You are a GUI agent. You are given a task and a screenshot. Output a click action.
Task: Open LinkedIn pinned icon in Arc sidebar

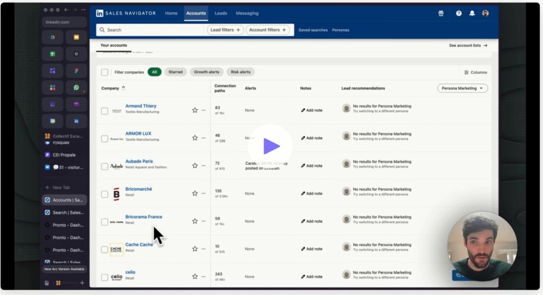[76, 121]
